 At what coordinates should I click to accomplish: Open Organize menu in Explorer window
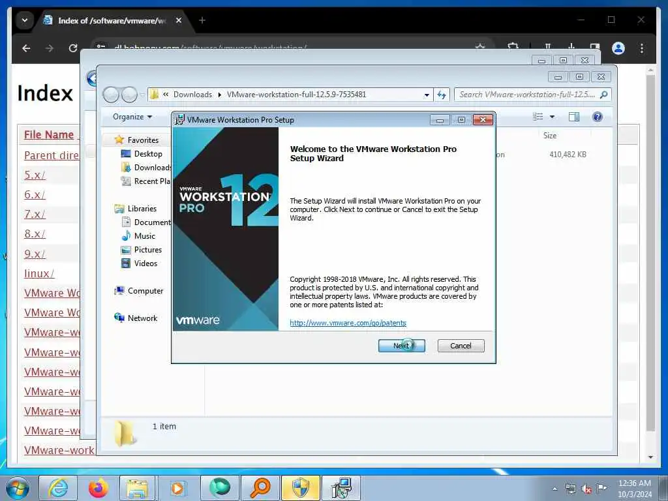(132, 117)
